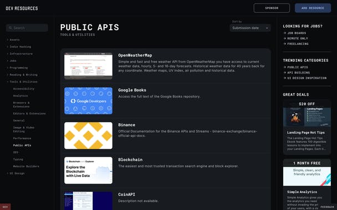The width and height of the screenshot is (337, 210).
Task: Open Image & Video Editing subcategory
Action: pos(24,129)
